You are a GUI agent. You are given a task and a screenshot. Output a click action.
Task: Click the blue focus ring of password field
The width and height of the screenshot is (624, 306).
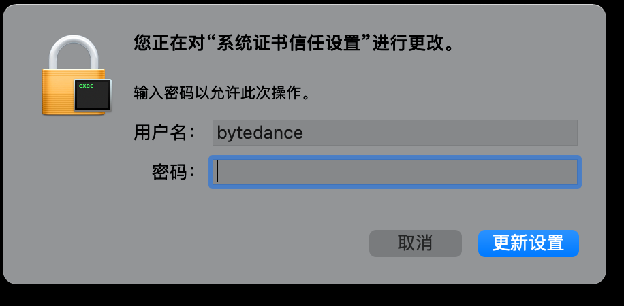pyautogui.click(x=395, y=158)
